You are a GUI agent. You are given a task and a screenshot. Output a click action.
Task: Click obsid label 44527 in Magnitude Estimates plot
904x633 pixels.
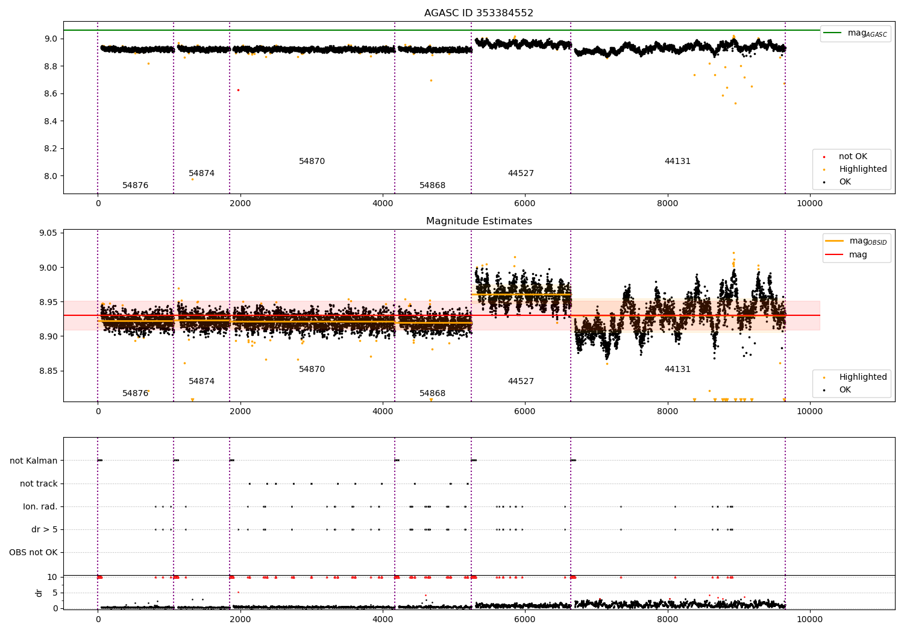click(521, 381)
